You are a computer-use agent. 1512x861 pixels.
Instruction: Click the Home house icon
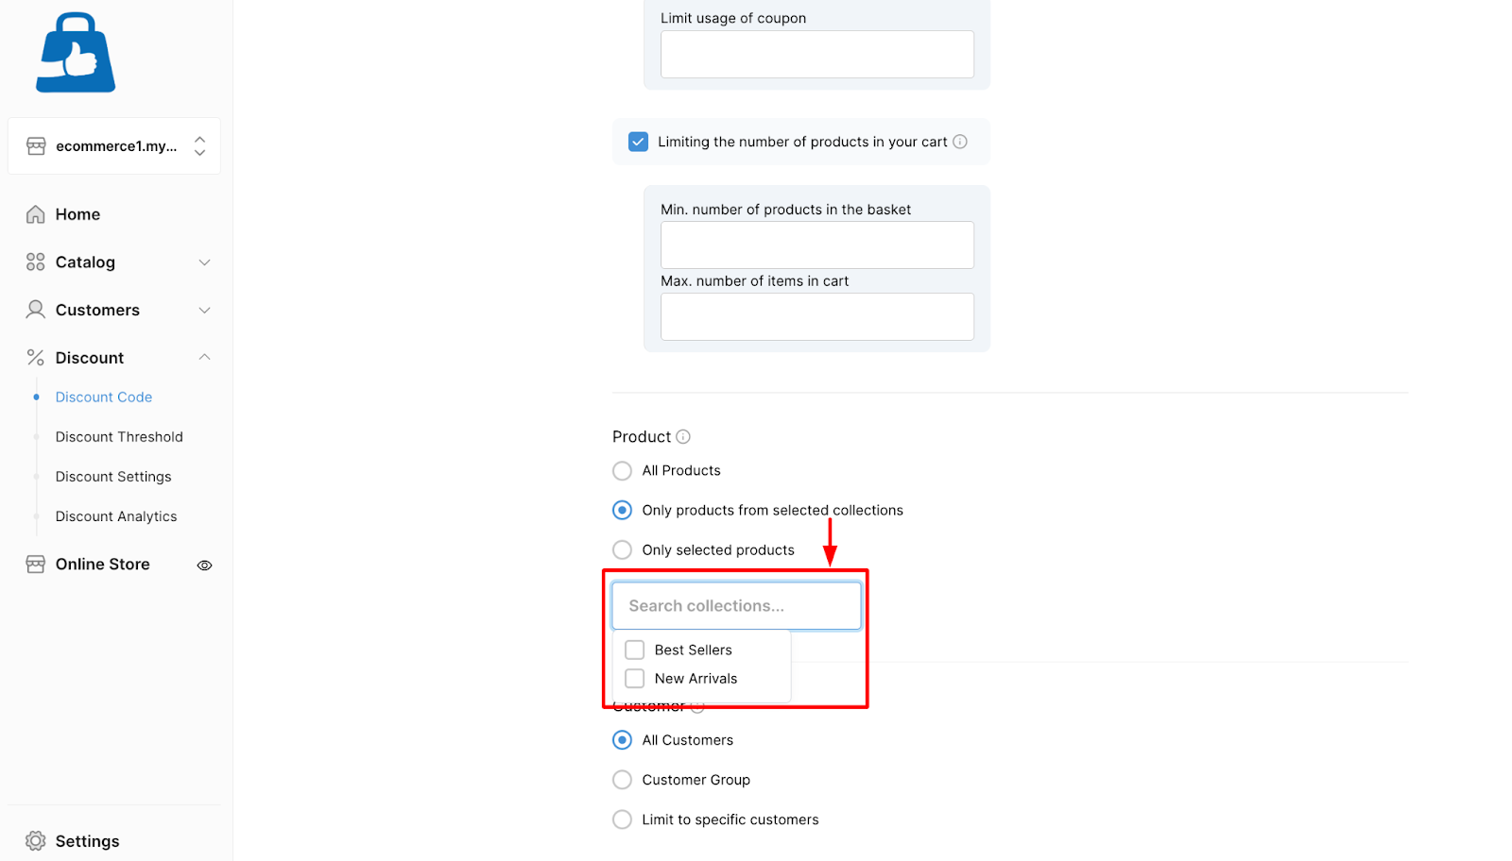pos(35,214)
